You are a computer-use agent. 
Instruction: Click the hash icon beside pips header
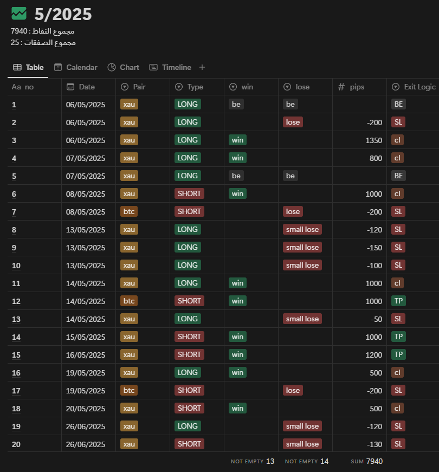[x=341, y=87]
